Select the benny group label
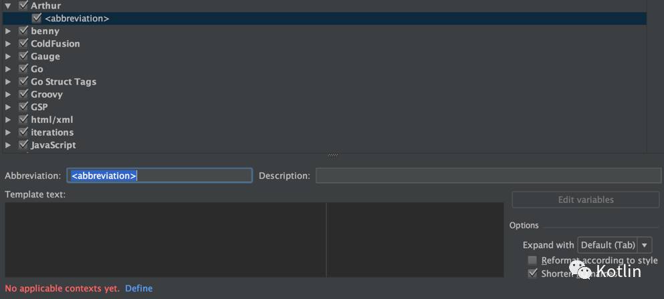The width and height of the screenshot is (664, 299). click(45, 31)
